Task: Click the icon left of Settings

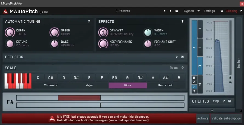Action: [x=199, y=11]
